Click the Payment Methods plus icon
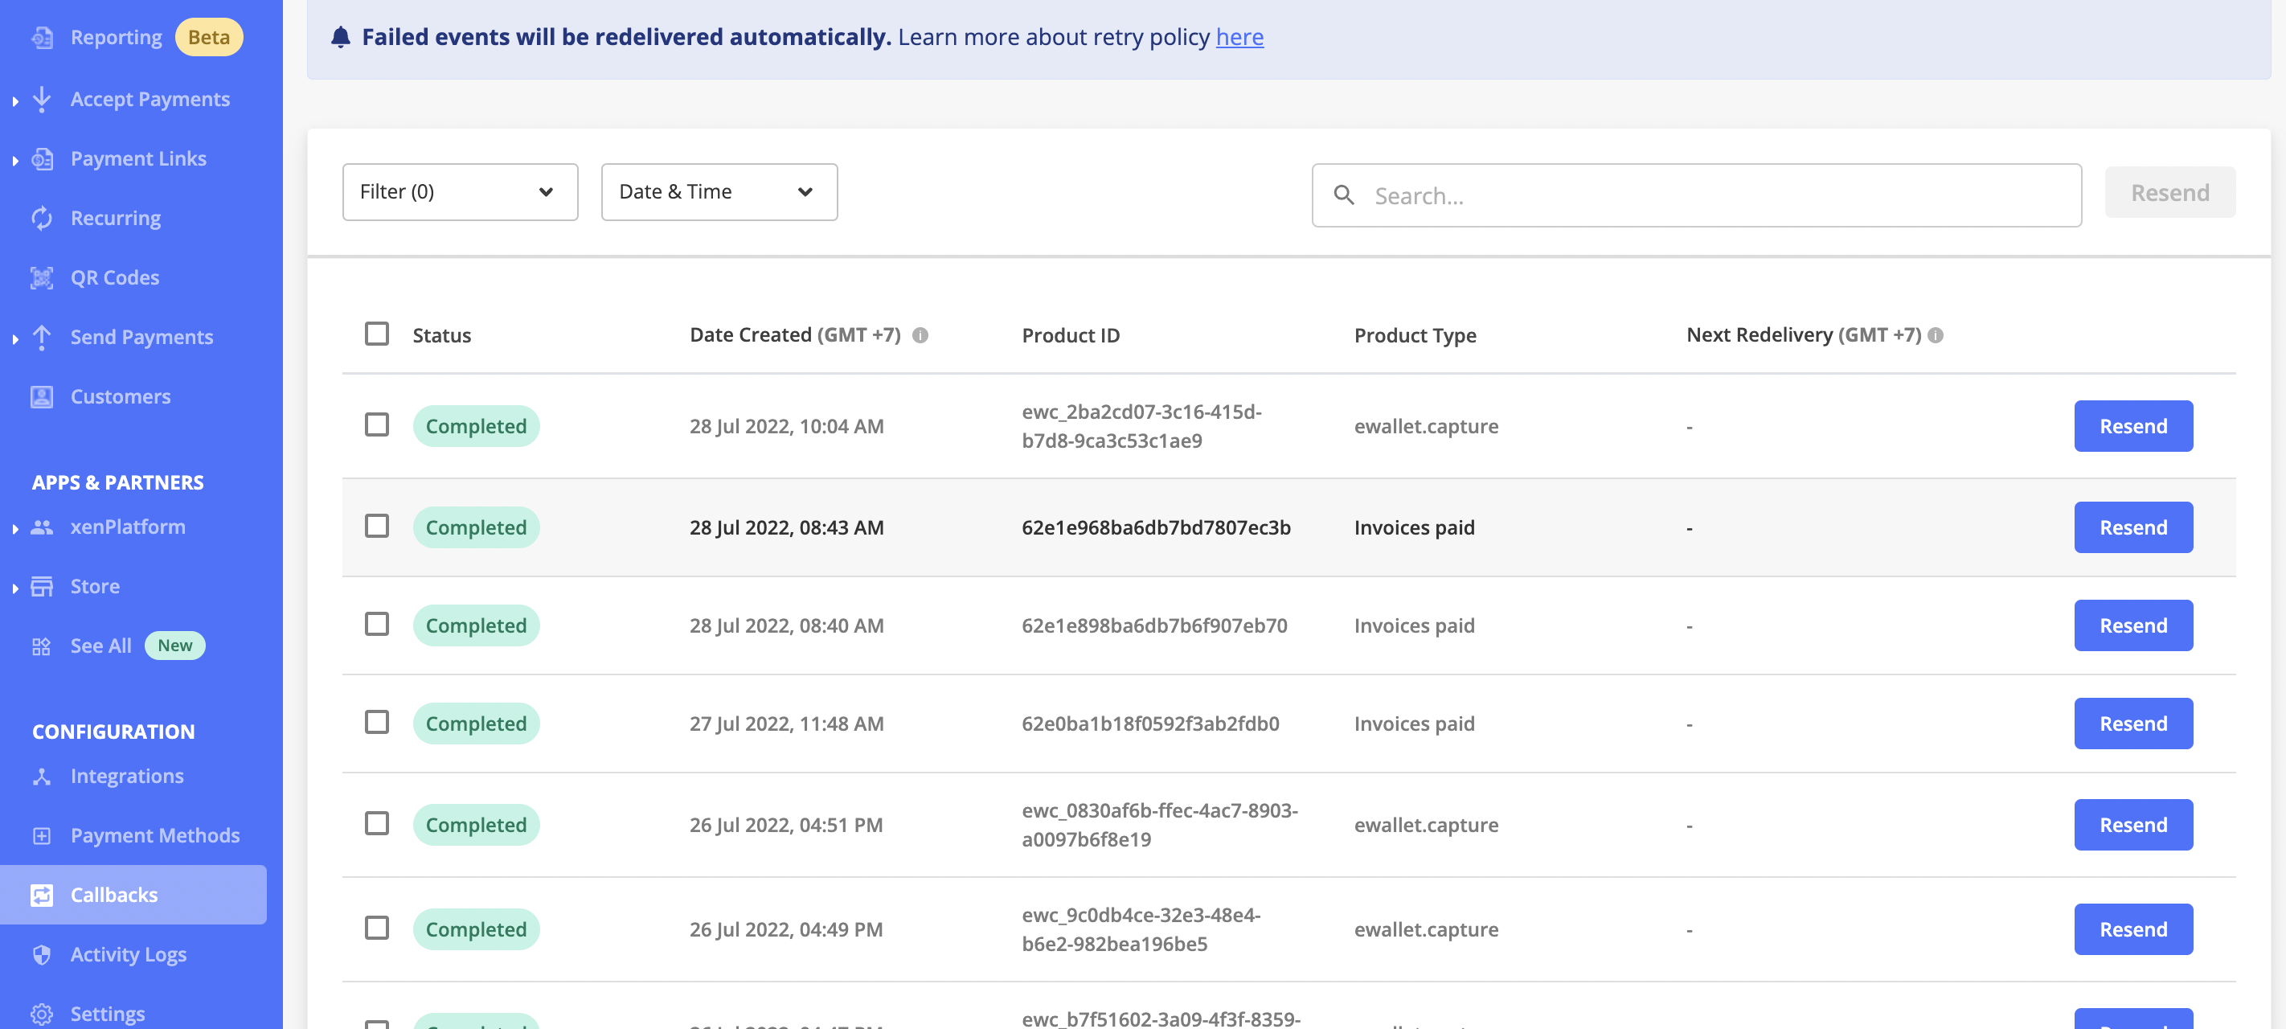The image size is (2286, 1029). 42,836
